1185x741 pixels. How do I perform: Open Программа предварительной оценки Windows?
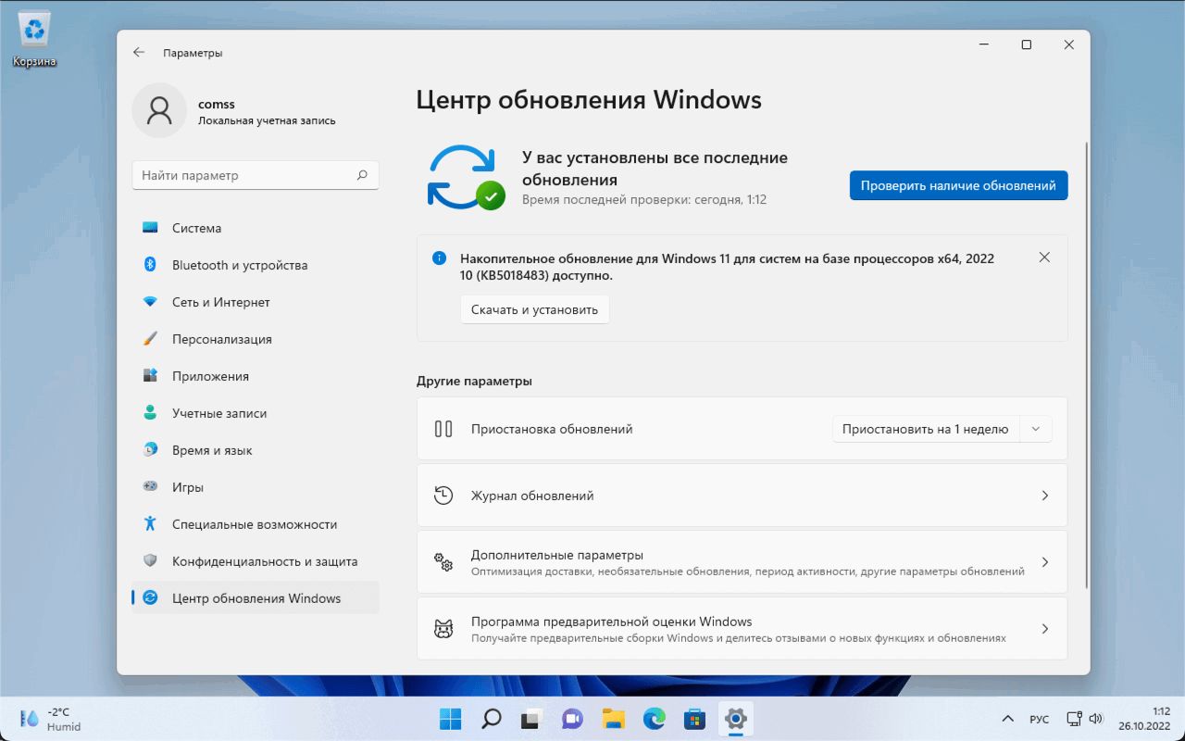click(742, 629)
